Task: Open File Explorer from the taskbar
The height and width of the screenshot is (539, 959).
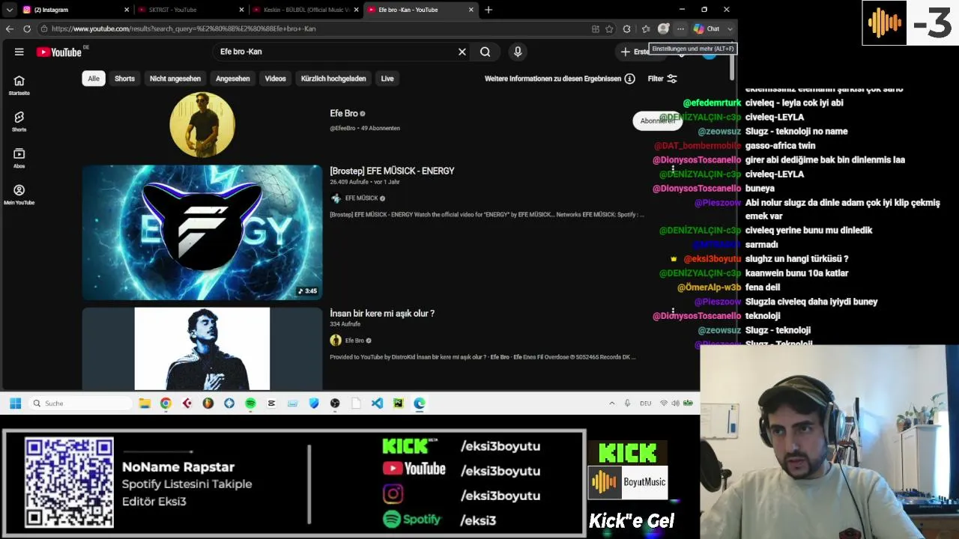Action: (x=145, y=404)
